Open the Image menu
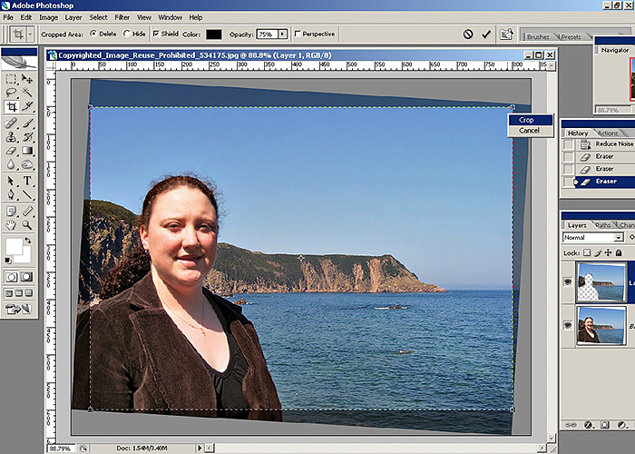The width and height of the screenshot is (635, 454). coord(48,17)
